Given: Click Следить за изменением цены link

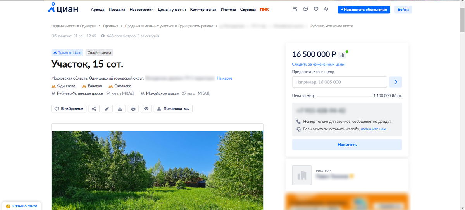Looking at the screenshot, I should click(319, 64).
